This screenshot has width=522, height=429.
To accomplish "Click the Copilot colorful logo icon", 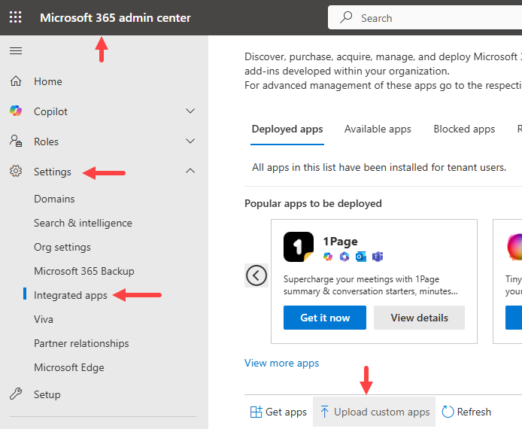I will coord(16,111).
